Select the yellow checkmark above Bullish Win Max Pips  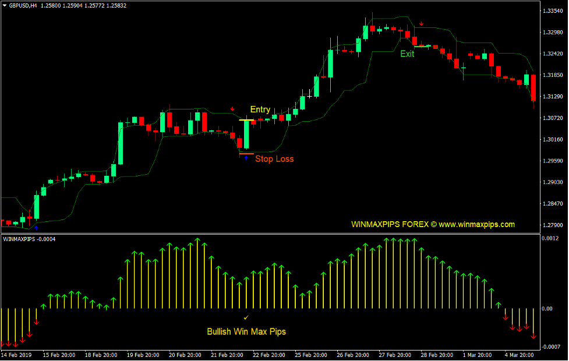click(x=245, y=318)
